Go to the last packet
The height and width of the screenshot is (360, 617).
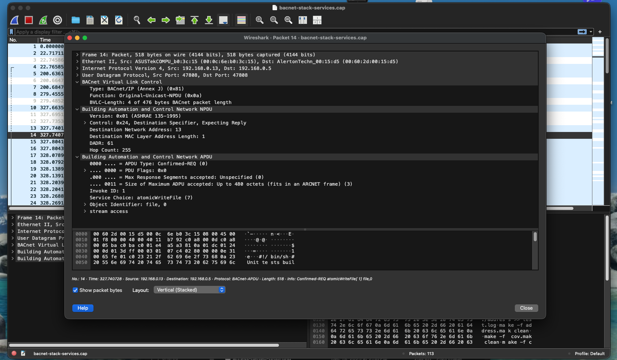point(209,20)
